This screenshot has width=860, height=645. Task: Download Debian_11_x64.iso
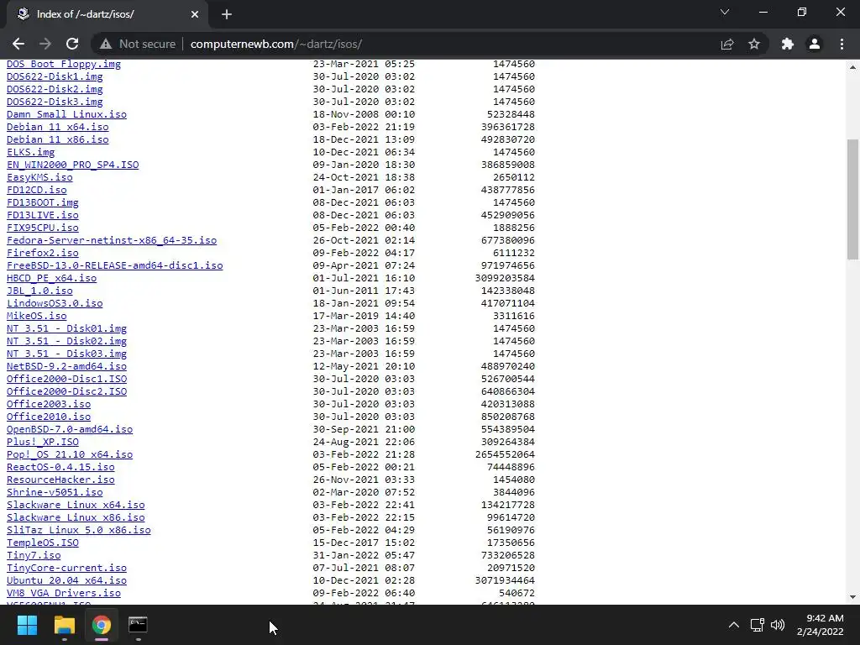tap(58, 128)
